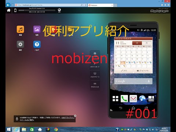Switch to Fullscreen mode
This screenshot has height=132, width=176.
tap(95, 75)
